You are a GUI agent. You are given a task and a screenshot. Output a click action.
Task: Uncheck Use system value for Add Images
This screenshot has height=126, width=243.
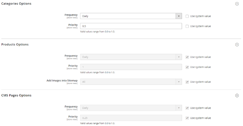[x=187, y=82]
